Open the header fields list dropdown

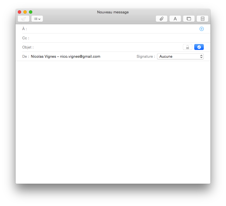click(37, 19)
